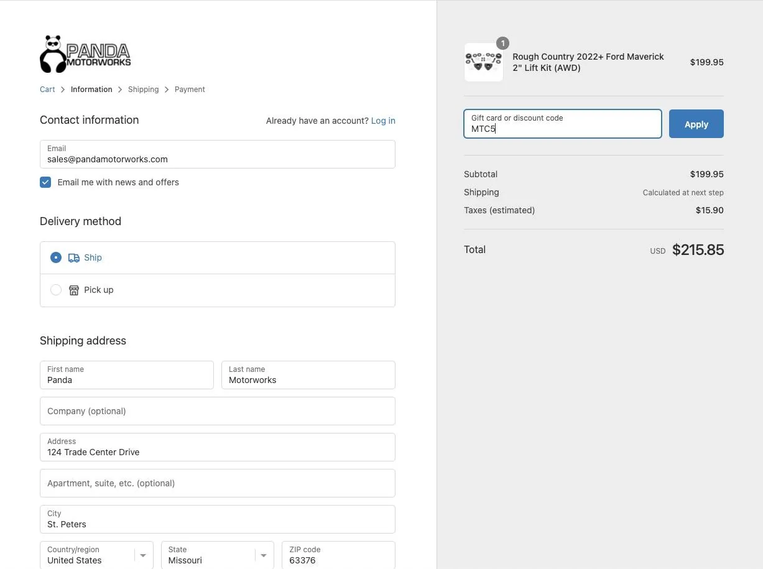Image resolution: width=763 pixels, height=569 pixels.
Task: Click the Address field
Action: coord(218,447)
